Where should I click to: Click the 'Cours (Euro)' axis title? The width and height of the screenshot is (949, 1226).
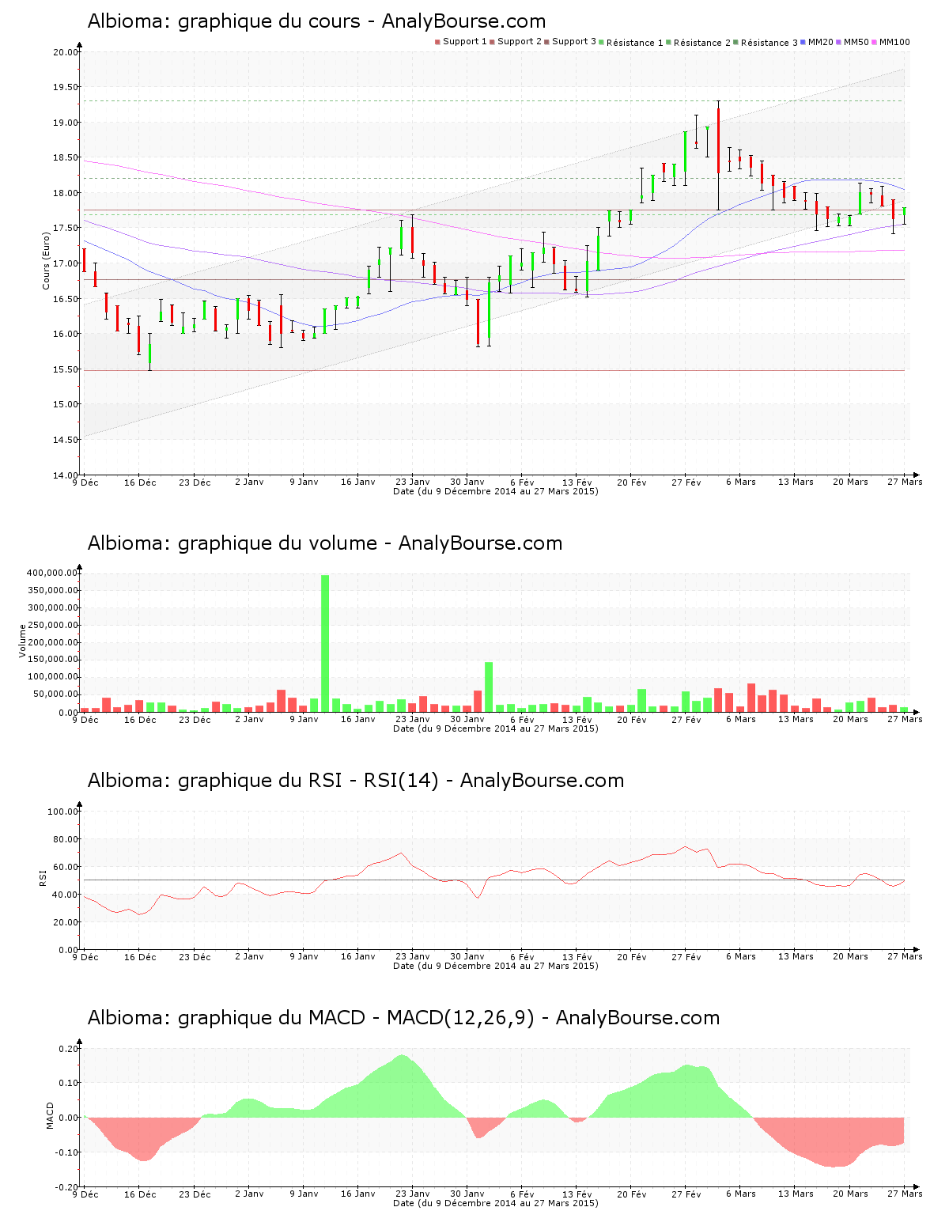47,260
